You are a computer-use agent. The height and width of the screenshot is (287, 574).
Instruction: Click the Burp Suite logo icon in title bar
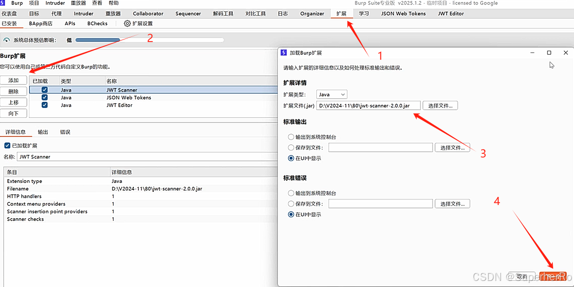pos(3,3)
